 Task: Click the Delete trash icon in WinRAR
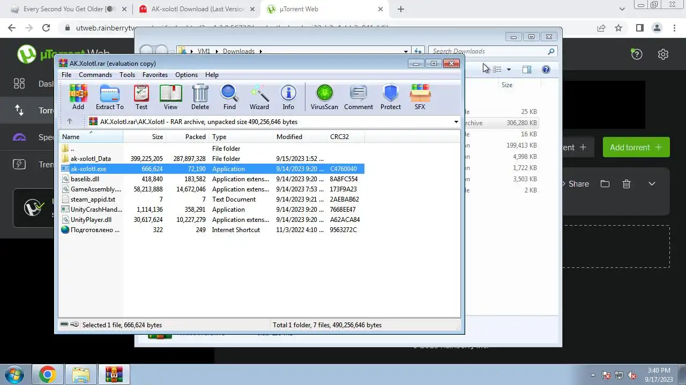tap(200, 97)
